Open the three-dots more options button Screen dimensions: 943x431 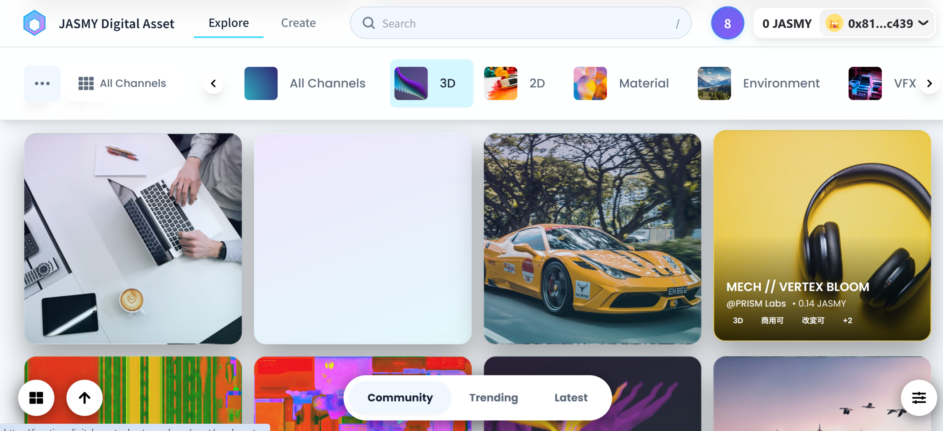42,83
